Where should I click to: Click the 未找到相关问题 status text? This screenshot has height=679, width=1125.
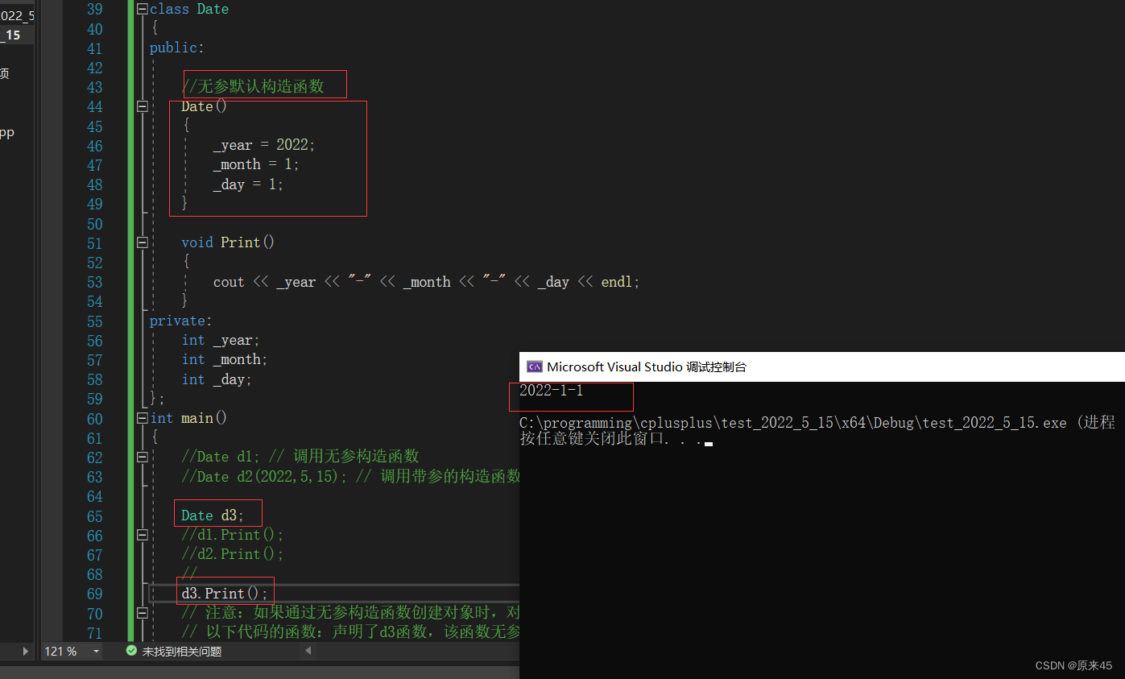(x=182, y=651)
